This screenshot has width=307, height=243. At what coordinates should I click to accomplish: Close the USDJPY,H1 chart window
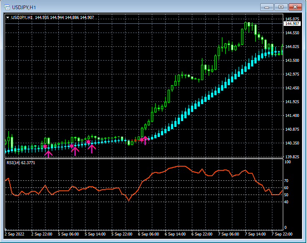pos(295,7)
